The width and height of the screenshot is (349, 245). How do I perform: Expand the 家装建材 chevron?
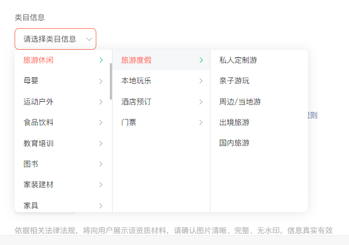click(x=101, y=184)
